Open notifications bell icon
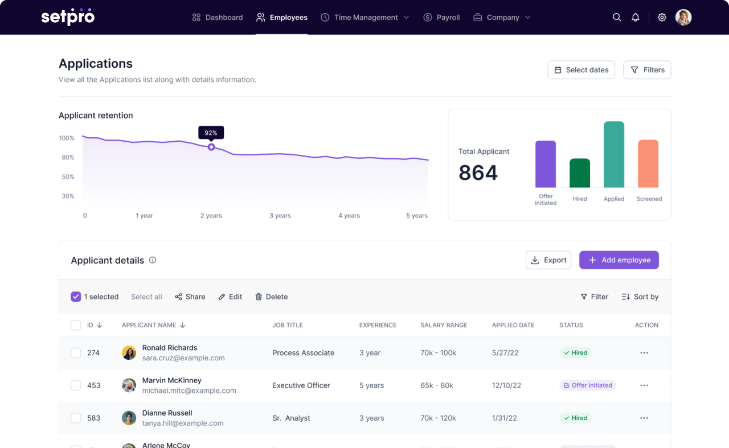 point(636,18)
